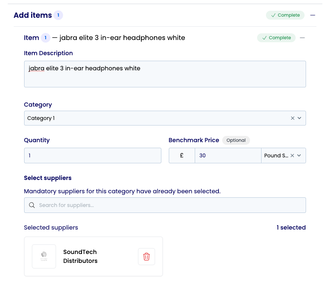Click the Quantity field label
This screenshot has height=284, width=332.
(37, 140)
